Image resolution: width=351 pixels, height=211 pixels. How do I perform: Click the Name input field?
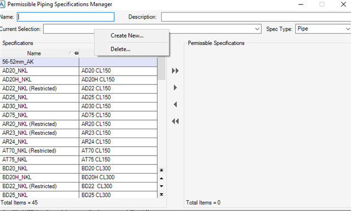click(x=66, y=17)
